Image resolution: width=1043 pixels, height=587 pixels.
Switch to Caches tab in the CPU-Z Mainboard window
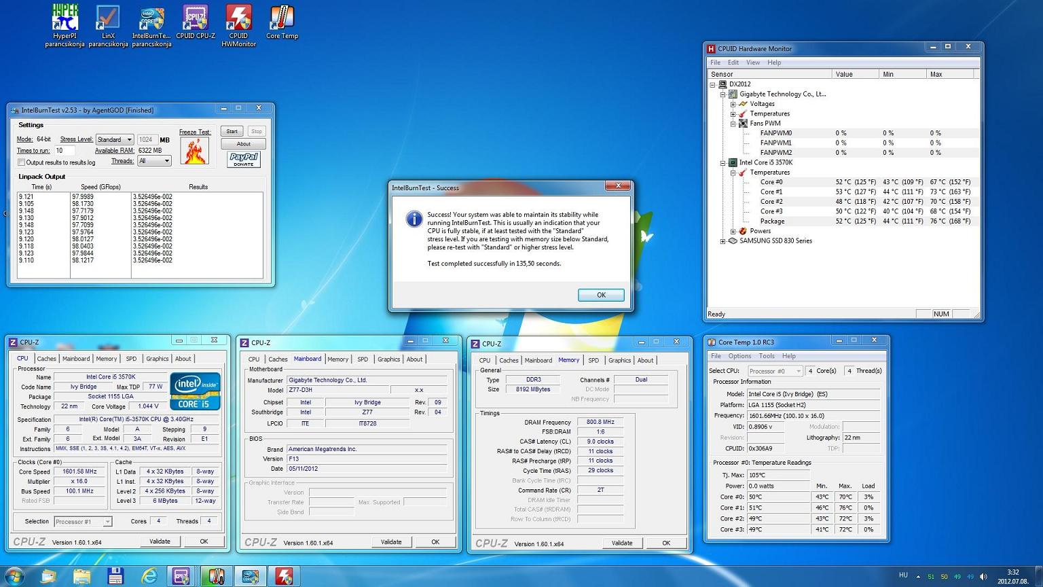[278, 359]
